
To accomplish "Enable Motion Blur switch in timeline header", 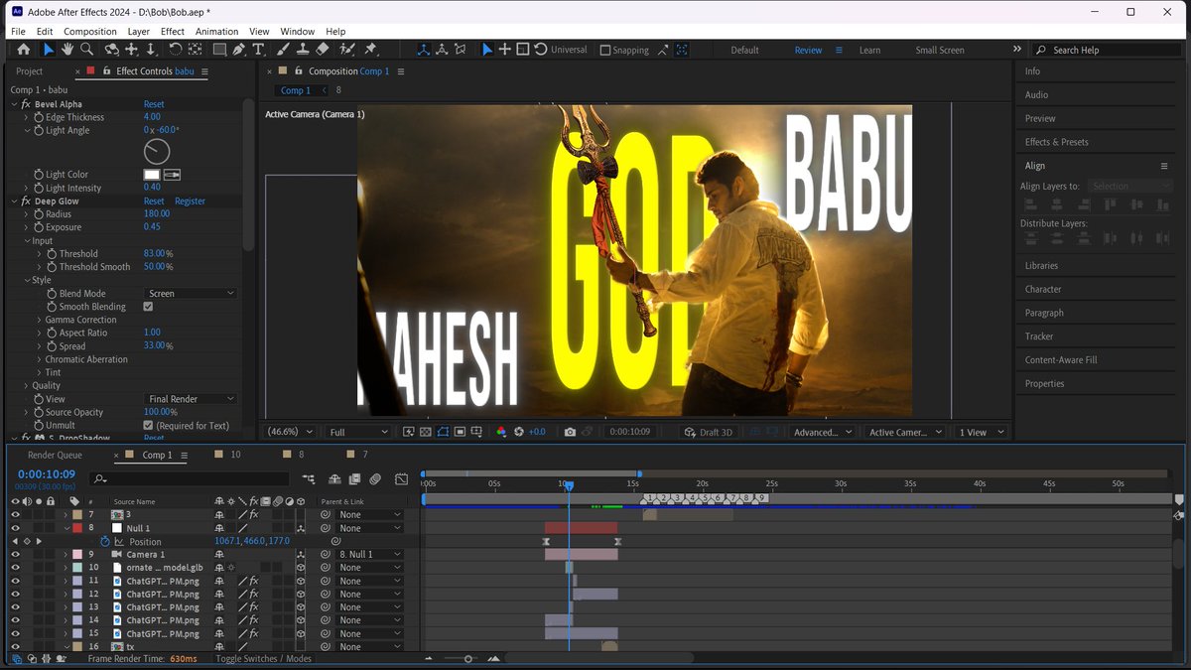I will pos(375,479).
